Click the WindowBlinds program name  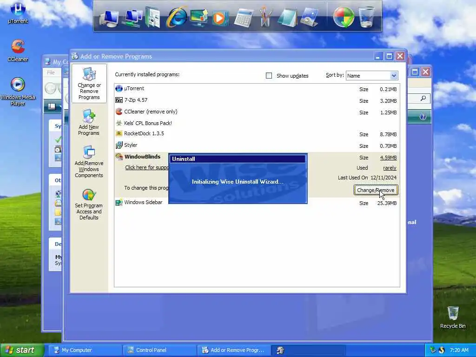coord(142,157)
